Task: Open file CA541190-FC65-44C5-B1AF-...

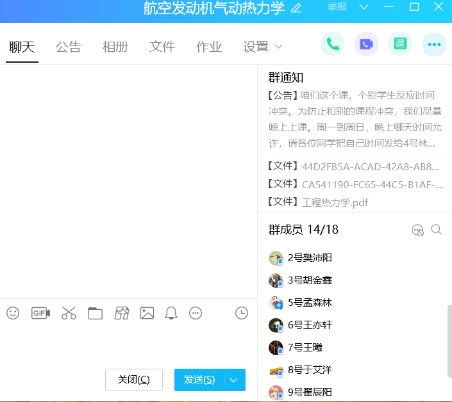Action: (x=372, y=185)
